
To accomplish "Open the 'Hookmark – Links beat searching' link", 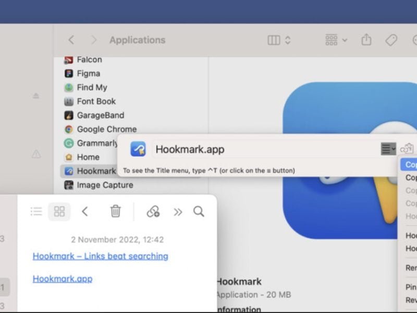I will [x=100, y=256].
